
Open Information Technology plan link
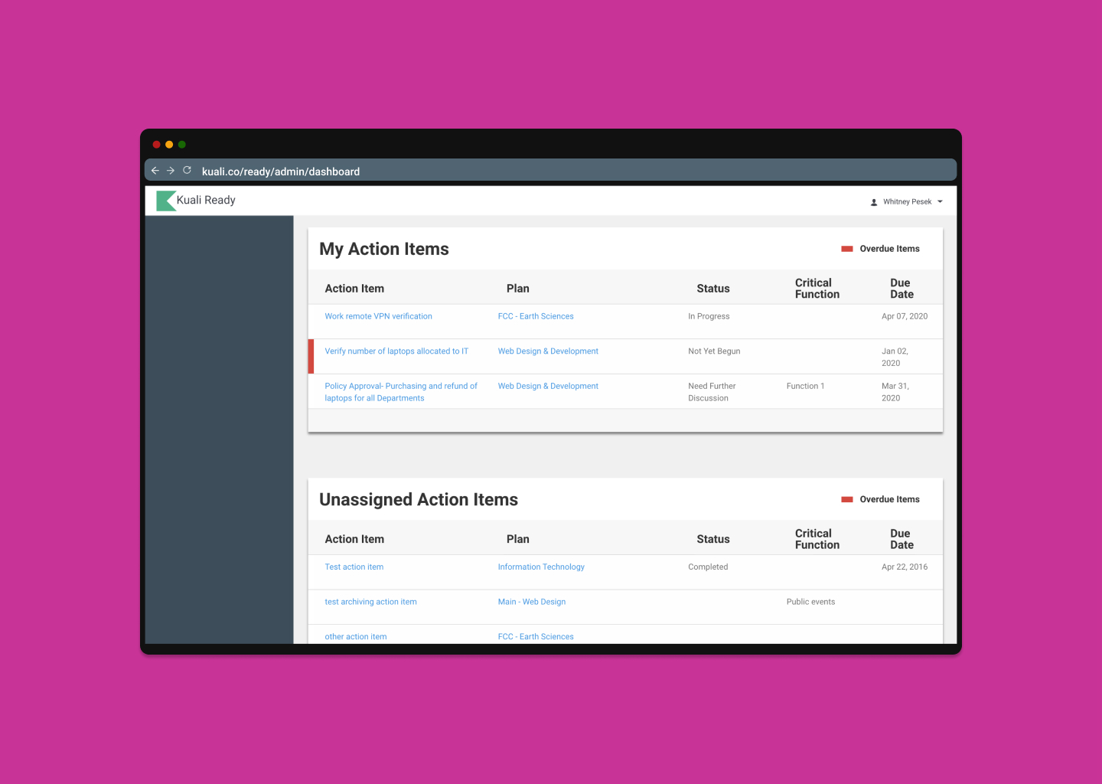tap(541, 567)
